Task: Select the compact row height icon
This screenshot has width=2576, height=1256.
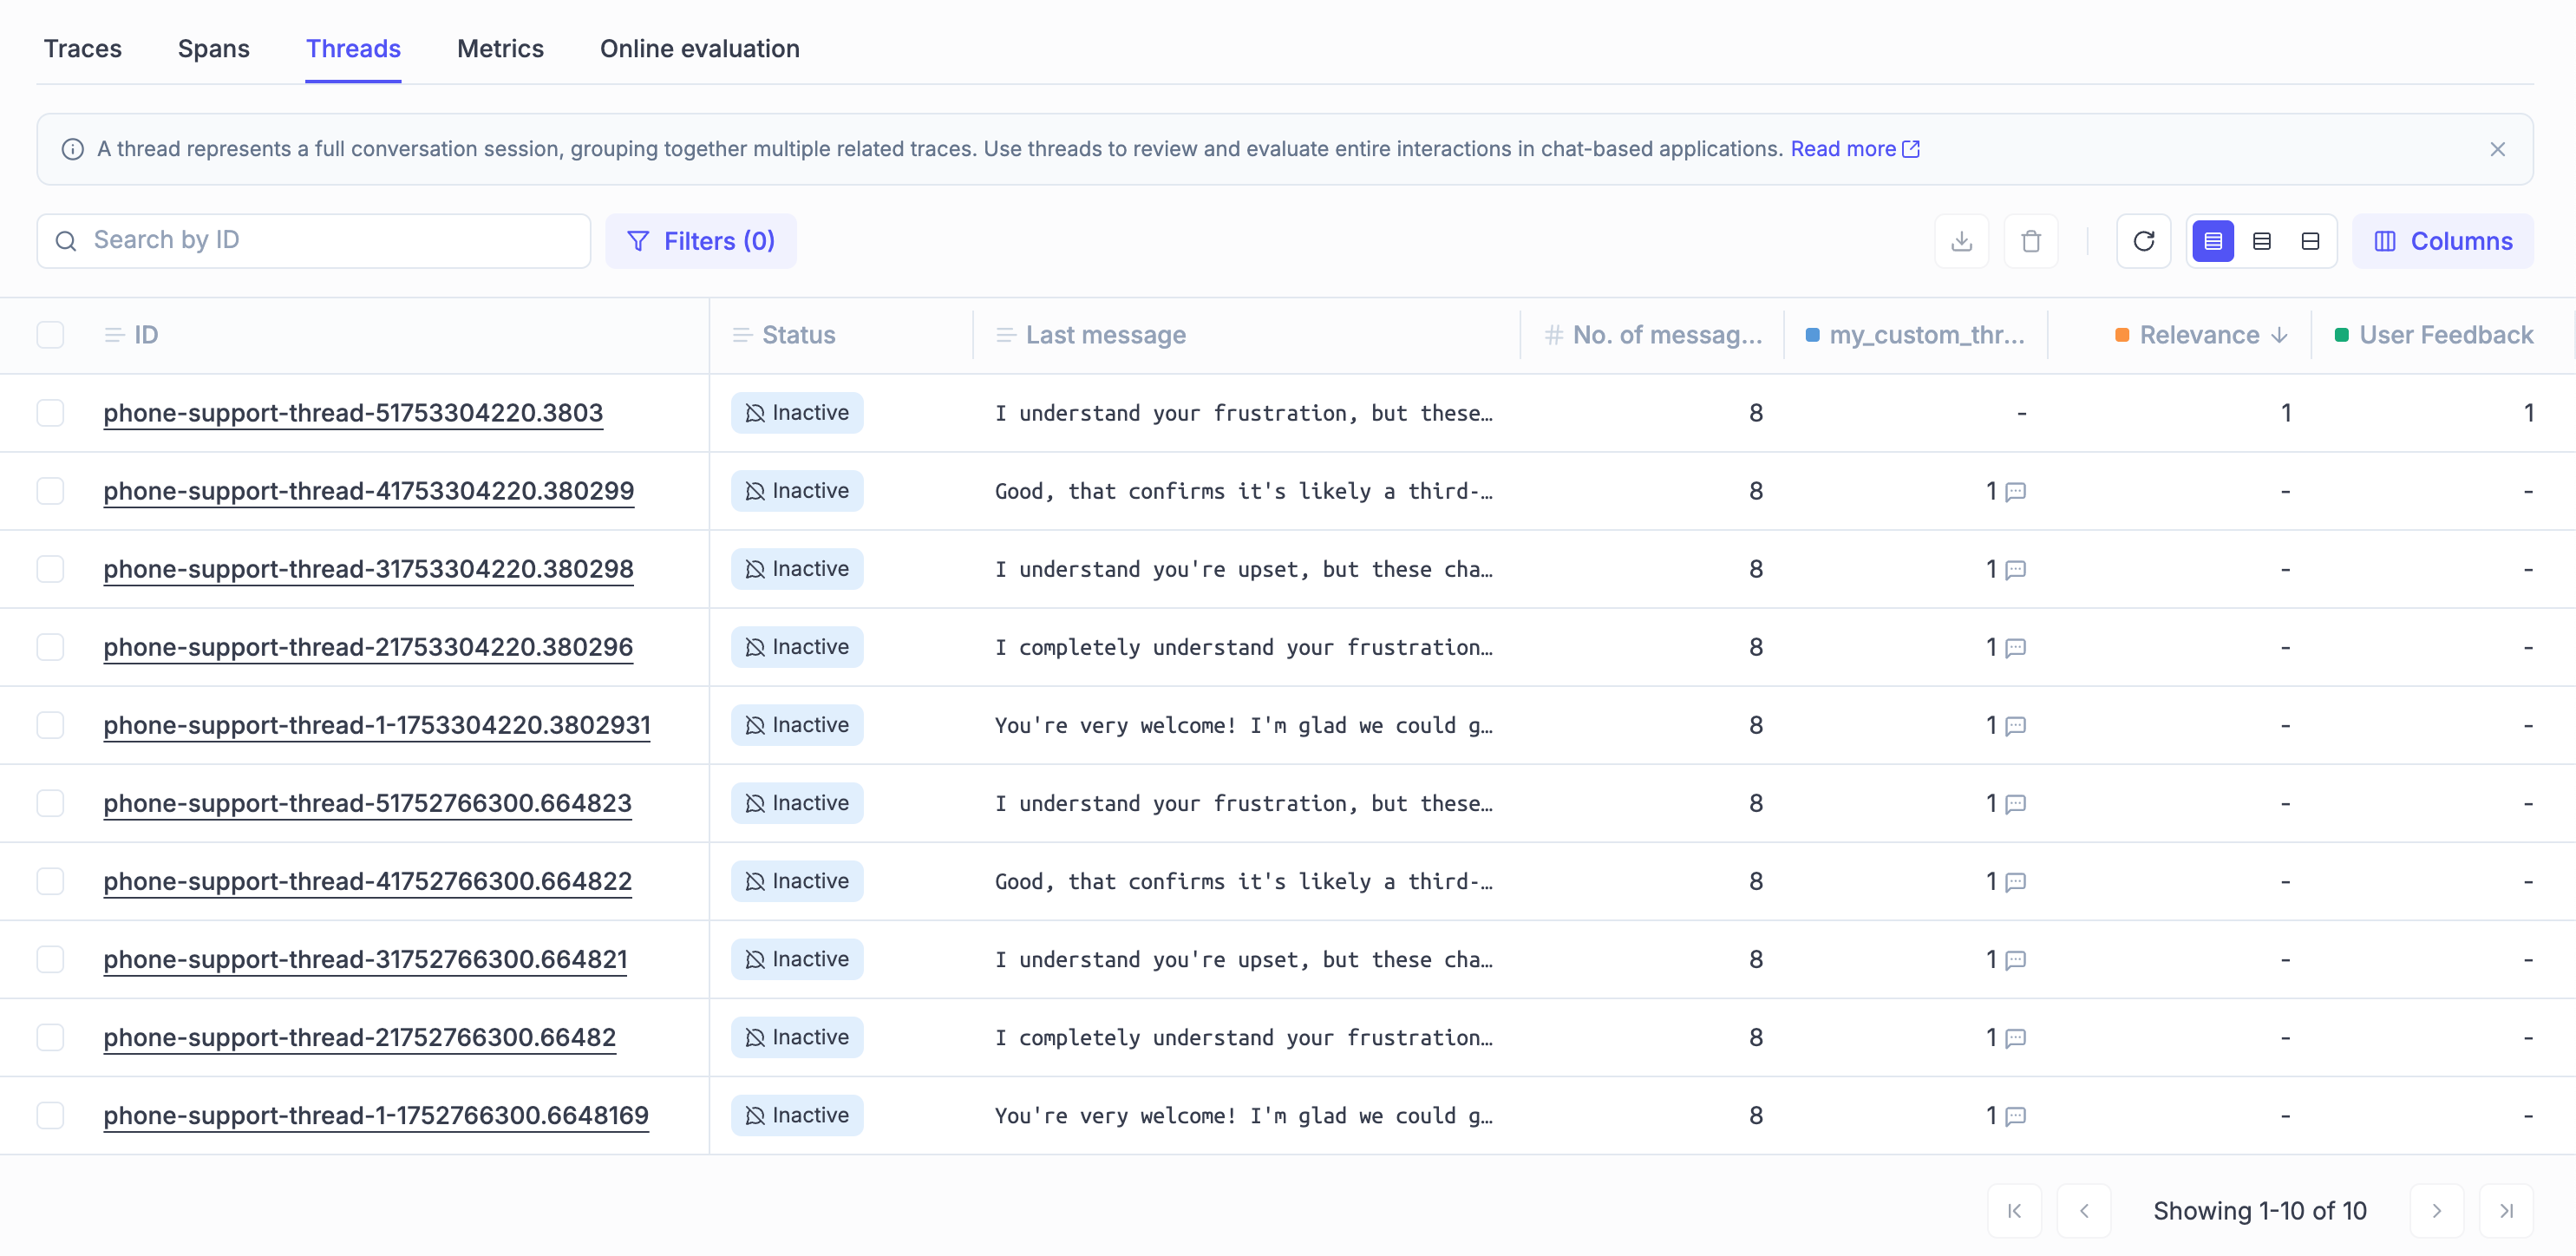Action: coord(2212,241)
